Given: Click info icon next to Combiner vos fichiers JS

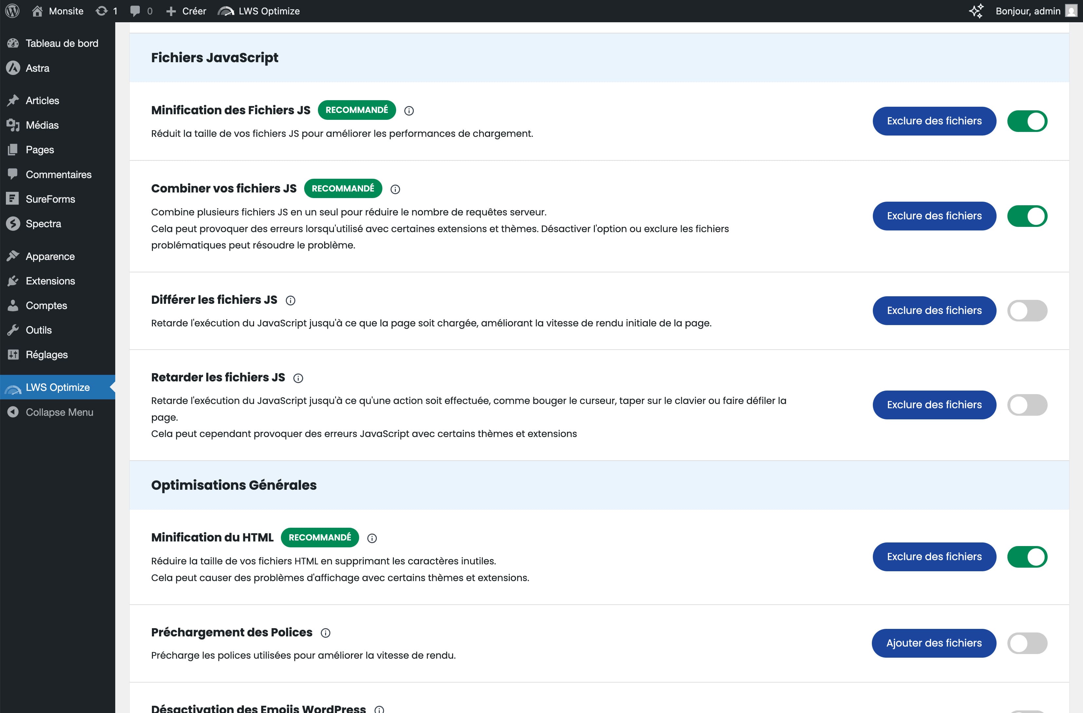Looking at the screenshot, I should click(x=395, y=189).
